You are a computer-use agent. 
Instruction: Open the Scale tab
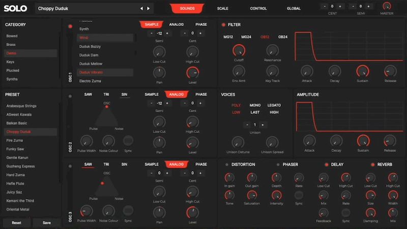tap(222, 9)
